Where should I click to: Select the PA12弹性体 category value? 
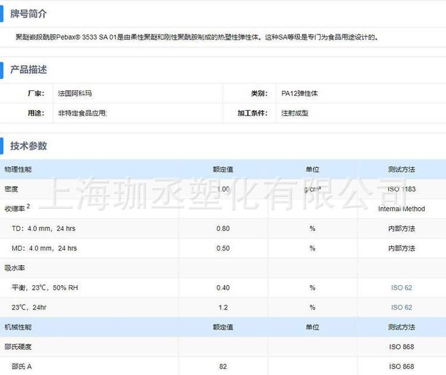pos(300,93)
